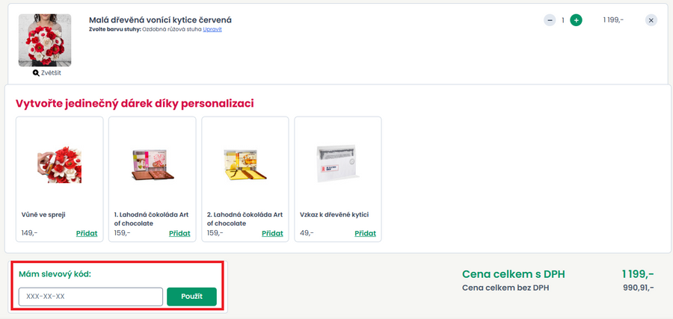The height and width of the screenshot is (319, 673).
Task: Click the Zvětšit magnifier icon
Action: coord(36,73)
